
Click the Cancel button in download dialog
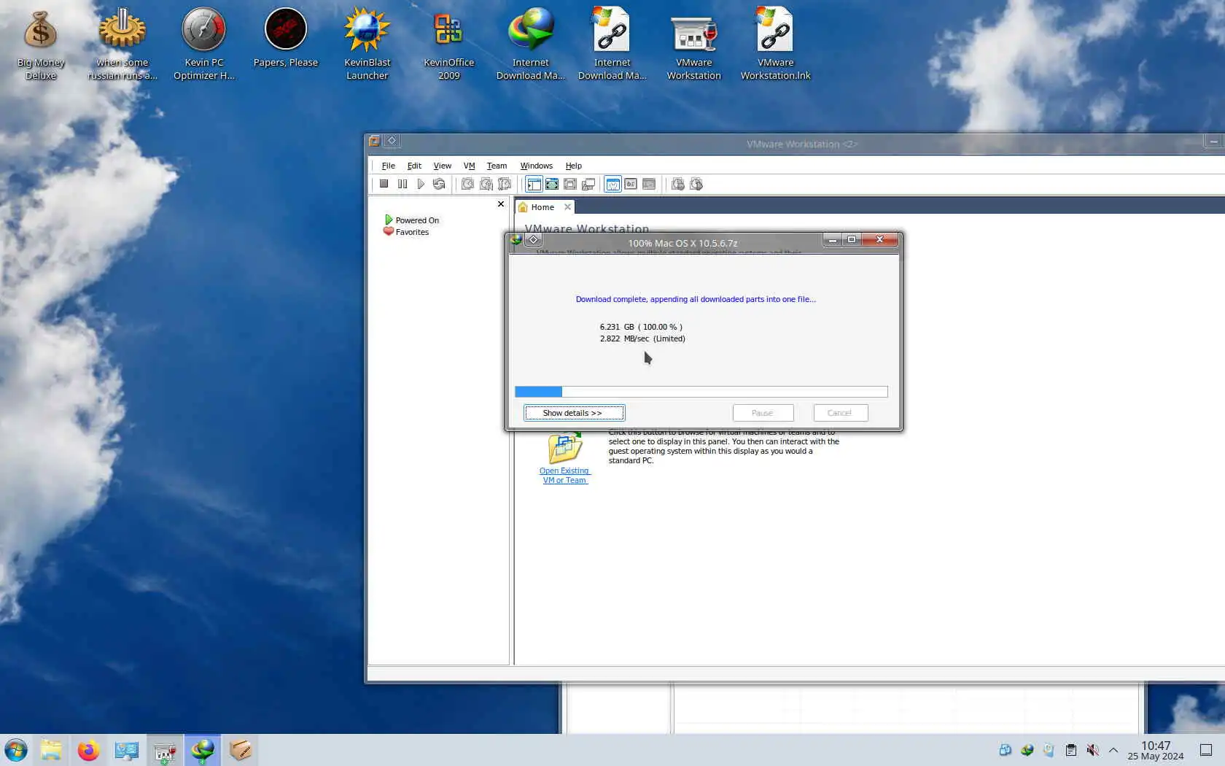[x=841, y=413]
